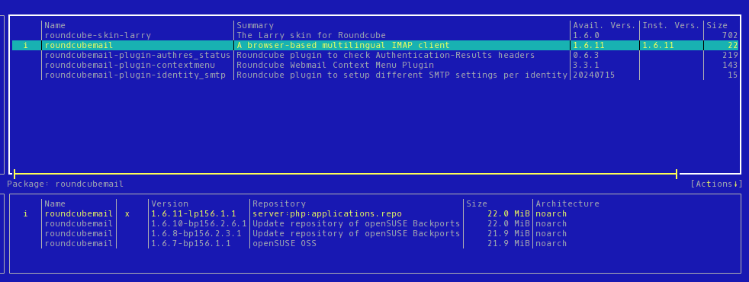The height and width of the screenshot is (282, 749).
Task: Click the size 702 cell for roundcube-skin-larry
Action: pyautogui.click(x=730, y=35)
